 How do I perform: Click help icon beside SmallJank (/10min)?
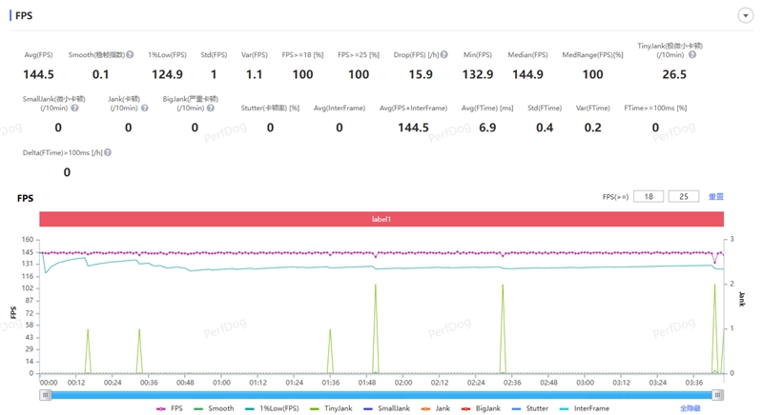[74, 109]
